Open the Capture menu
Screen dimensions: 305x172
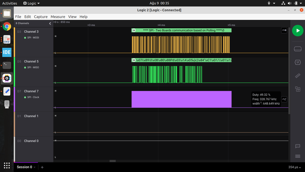pos(41,17)
